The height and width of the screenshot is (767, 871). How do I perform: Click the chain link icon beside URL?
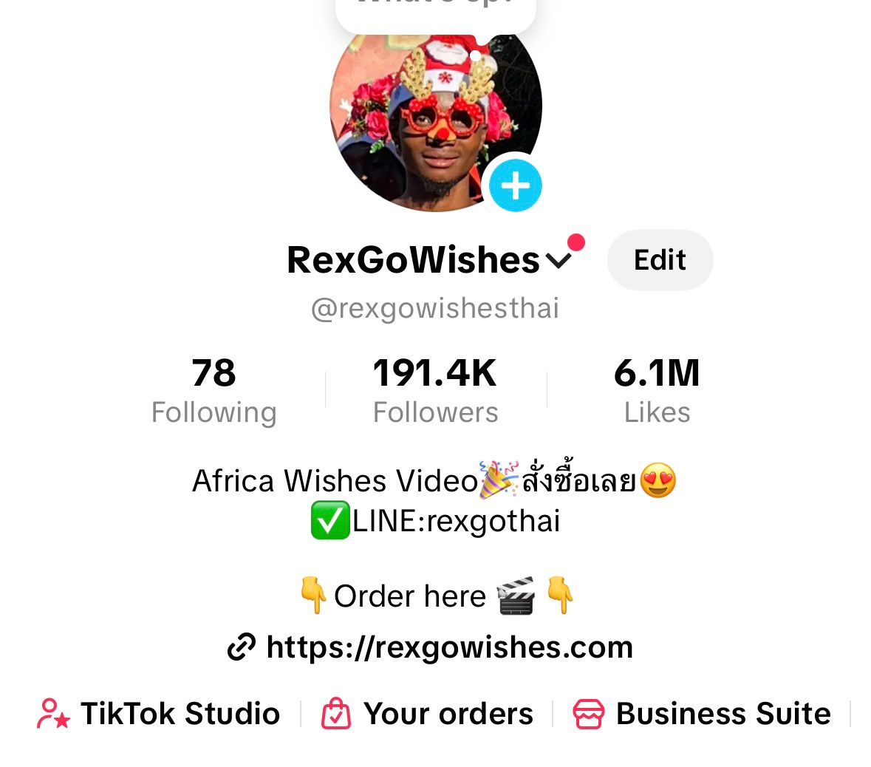point(242,647)
